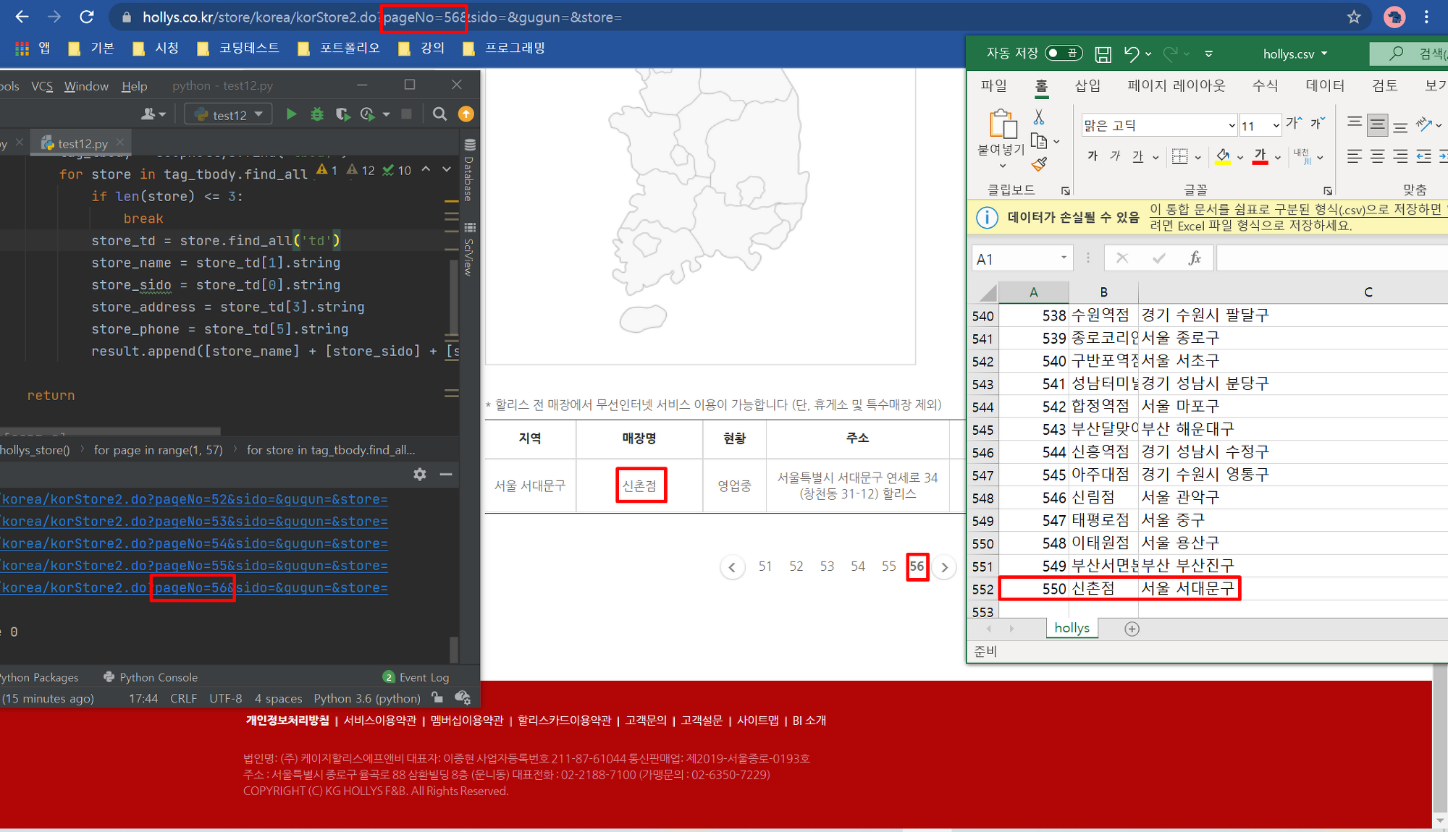Click the cut scissors icon in the clipboard group
The image size is (1448, 832).
coord(1039,117)
